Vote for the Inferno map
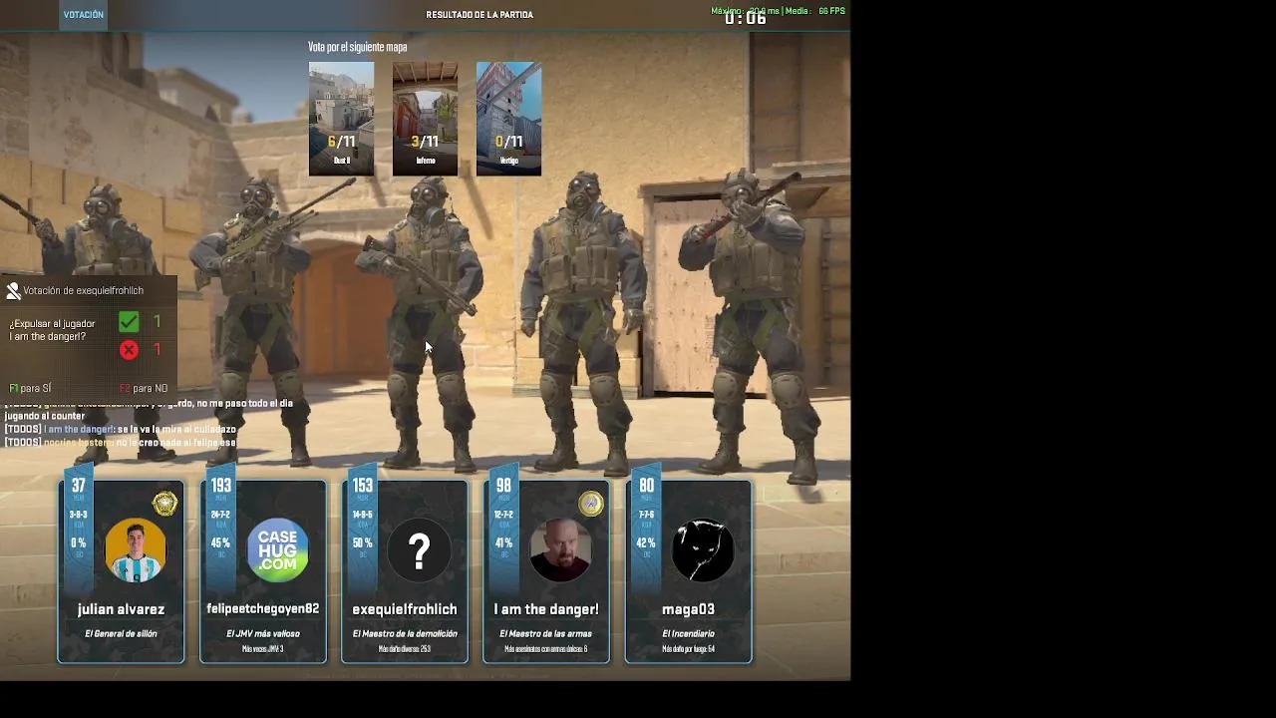1276x718 pixels. click(425, 119)
